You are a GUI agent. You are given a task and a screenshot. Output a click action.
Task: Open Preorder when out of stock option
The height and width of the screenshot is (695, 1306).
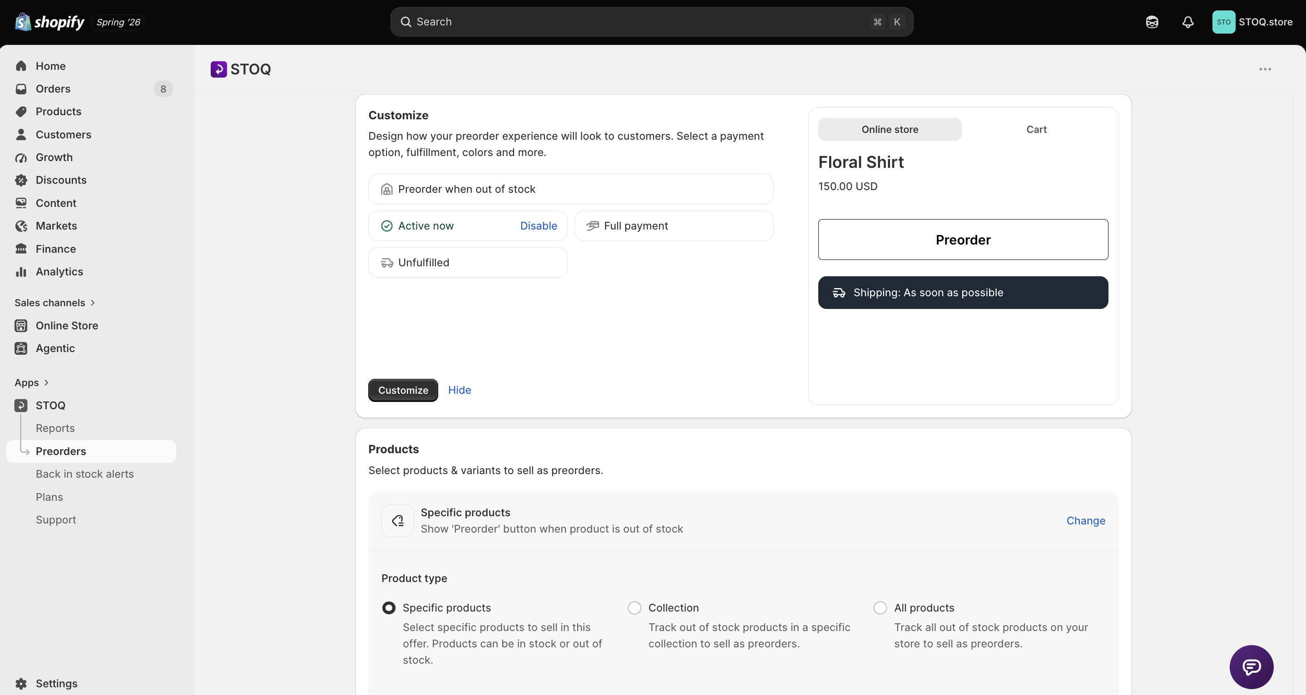click(571, 189)
